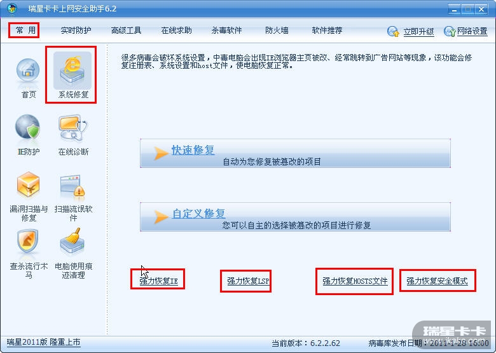Open the 网络设置 link
The height and width of the screenshot is (353, 496).
(x=472, y=31)
